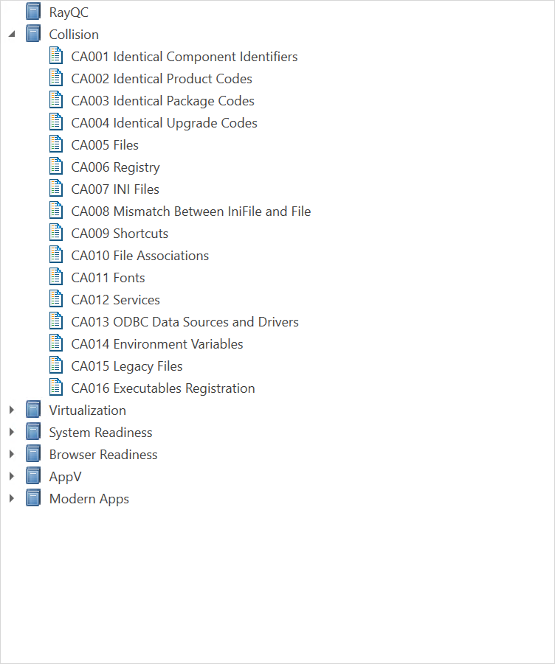Select the AppV tree item
The height and width of the screenshot is (664, 555).
(64, 475)
